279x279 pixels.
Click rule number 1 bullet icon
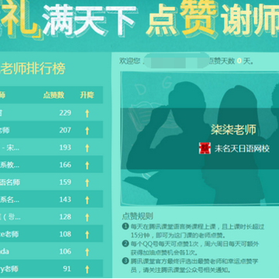click(126, 226)
